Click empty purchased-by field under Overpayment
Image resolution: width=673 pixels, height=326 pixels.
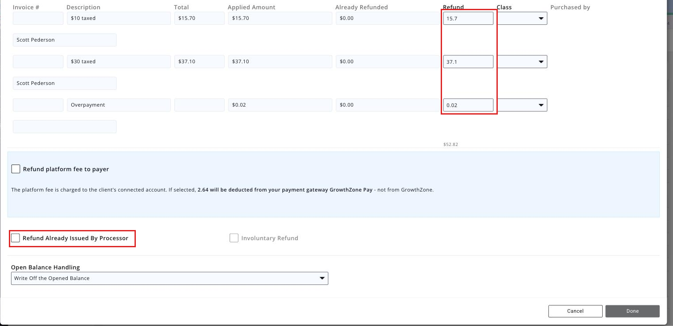coord(65,127)
